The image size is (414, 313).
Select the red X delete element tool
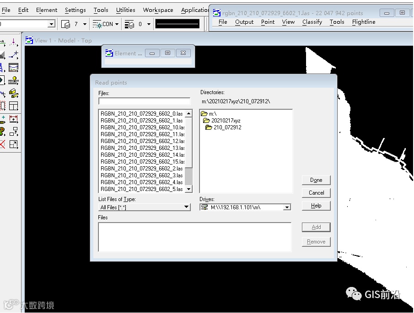point(2,144)
